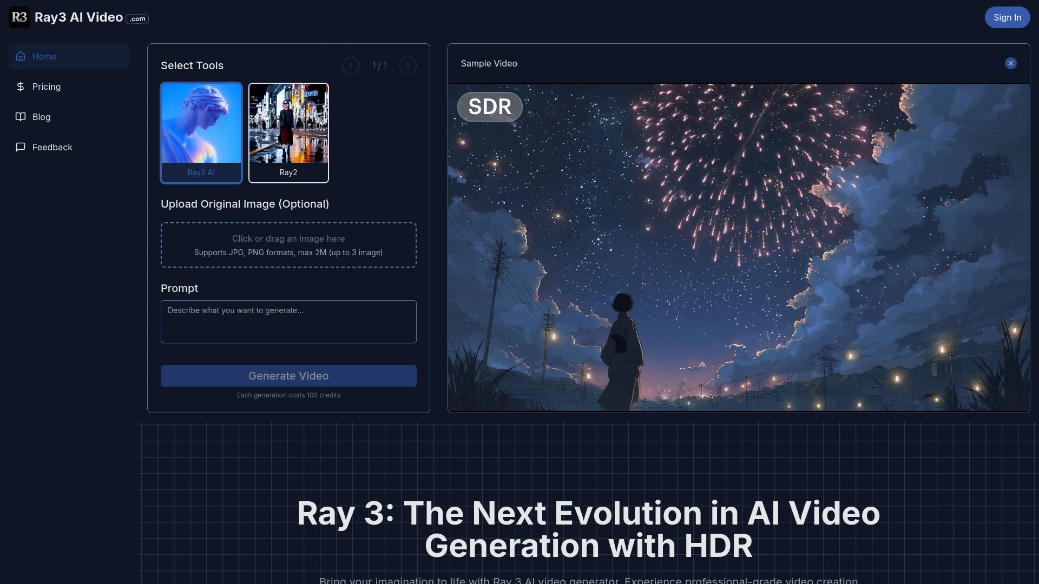This screenshot has height=584, width=1039.
Task: Close the Sample Video preview
Action: click(1011, 63)
